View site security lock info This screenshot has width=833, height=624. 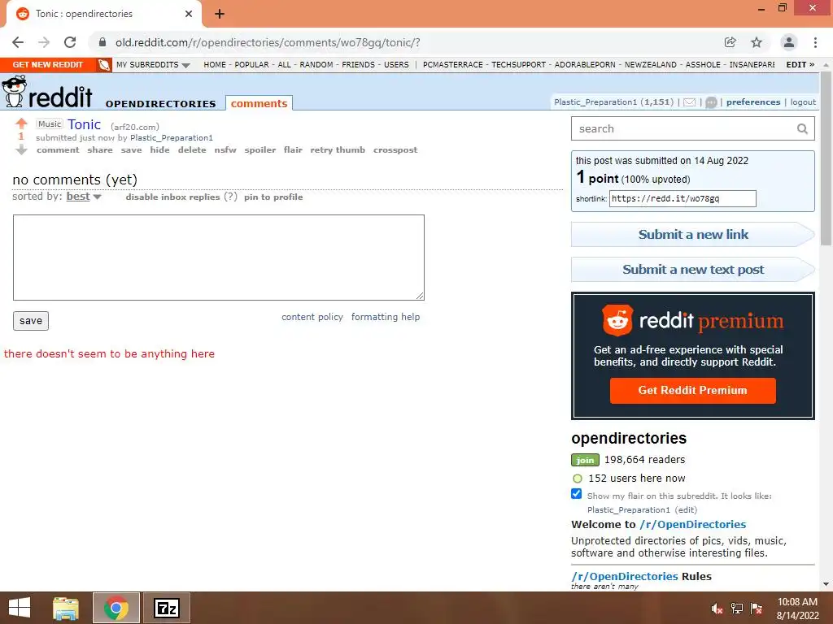tap(102, 42)
